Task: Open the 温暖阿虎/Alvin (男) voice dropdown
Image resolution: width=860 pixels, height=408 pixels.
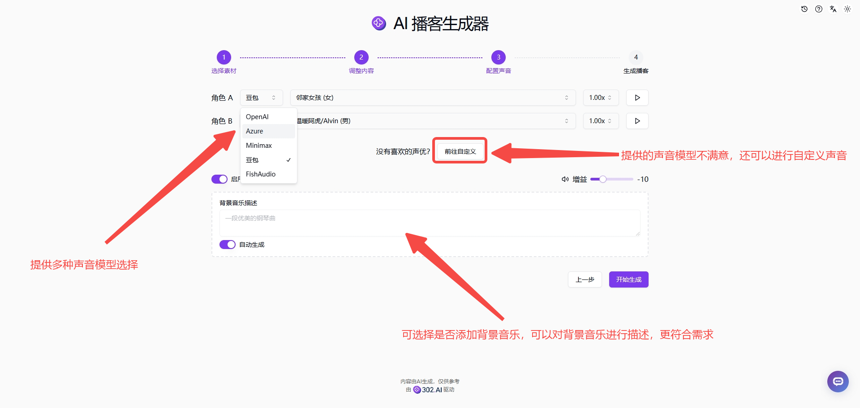Action: pos(433,121)
